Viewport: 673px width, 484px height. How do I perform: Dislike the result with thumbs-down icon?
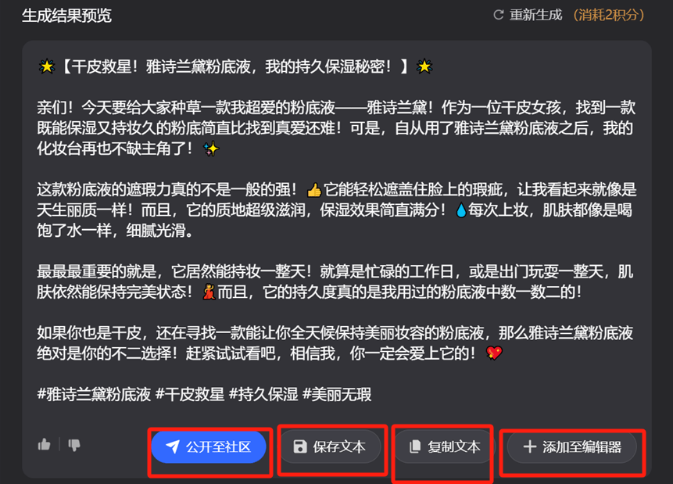click(x=73, y=445)
